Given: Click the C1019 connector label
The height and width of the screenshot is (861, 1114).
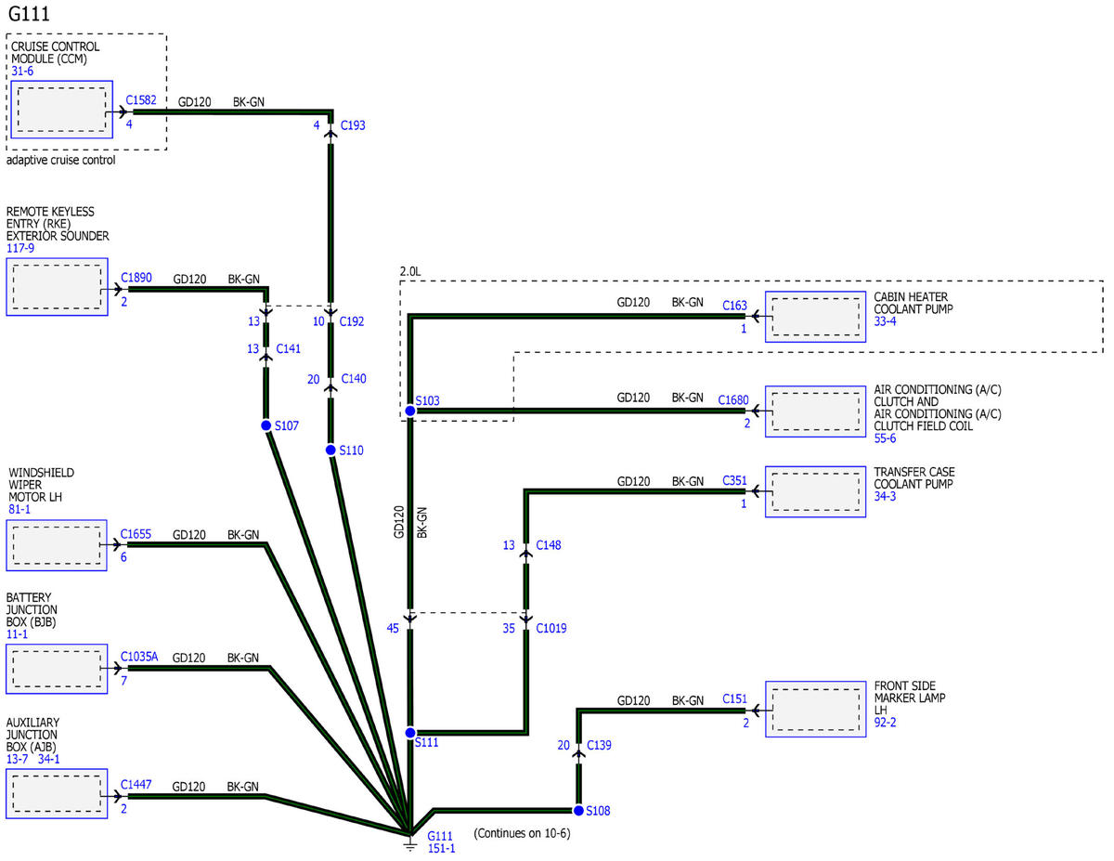Looking at the screenshot, I should (x=551, y=629).
